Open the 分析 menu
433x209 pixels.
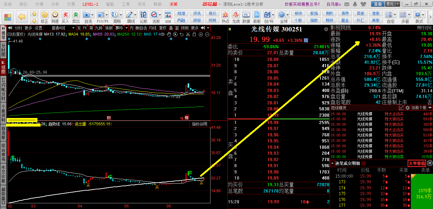tap(55, 4)
